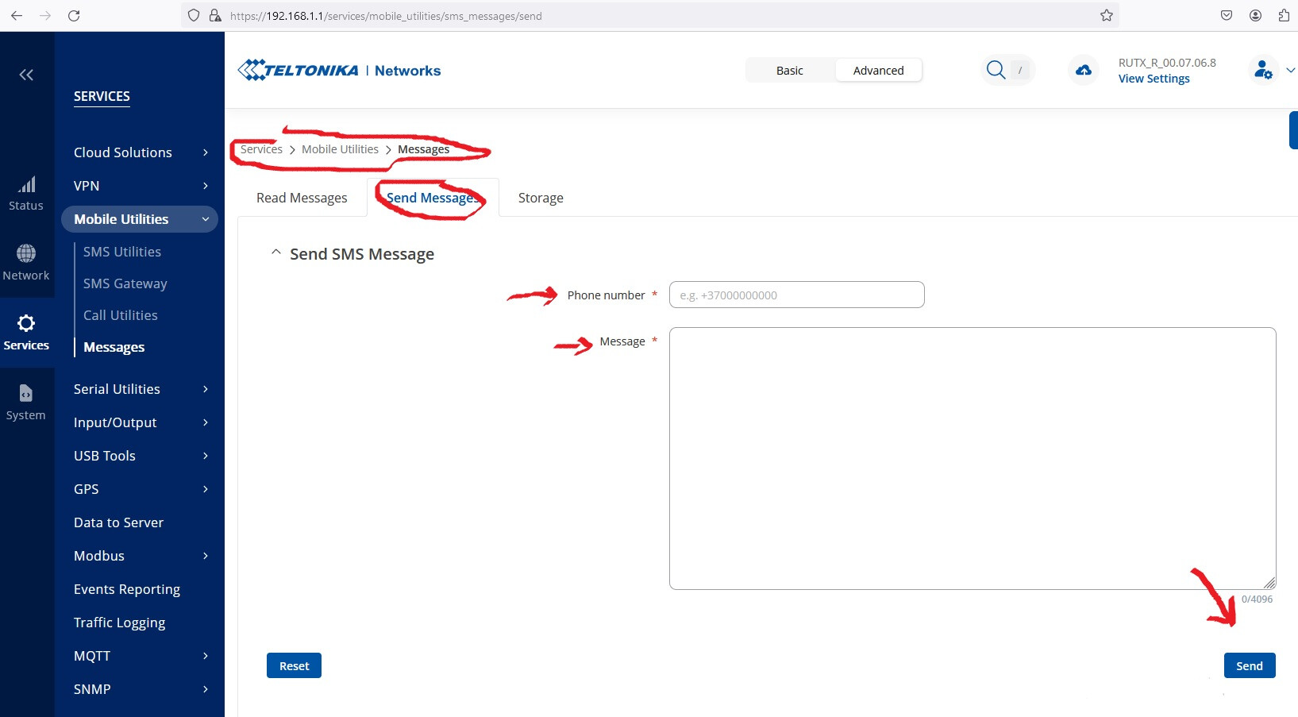Viewport: 1298px width, 717px height.
Task: Bookmark page with star icon
Action: 1107,15
